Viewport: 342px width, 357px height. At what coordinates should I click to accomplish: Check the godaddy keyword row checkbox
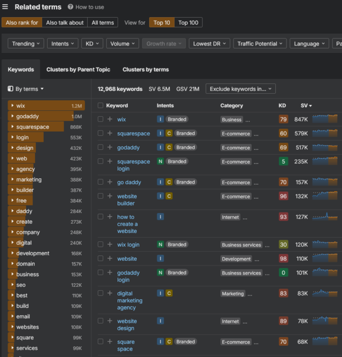[100, 147]
